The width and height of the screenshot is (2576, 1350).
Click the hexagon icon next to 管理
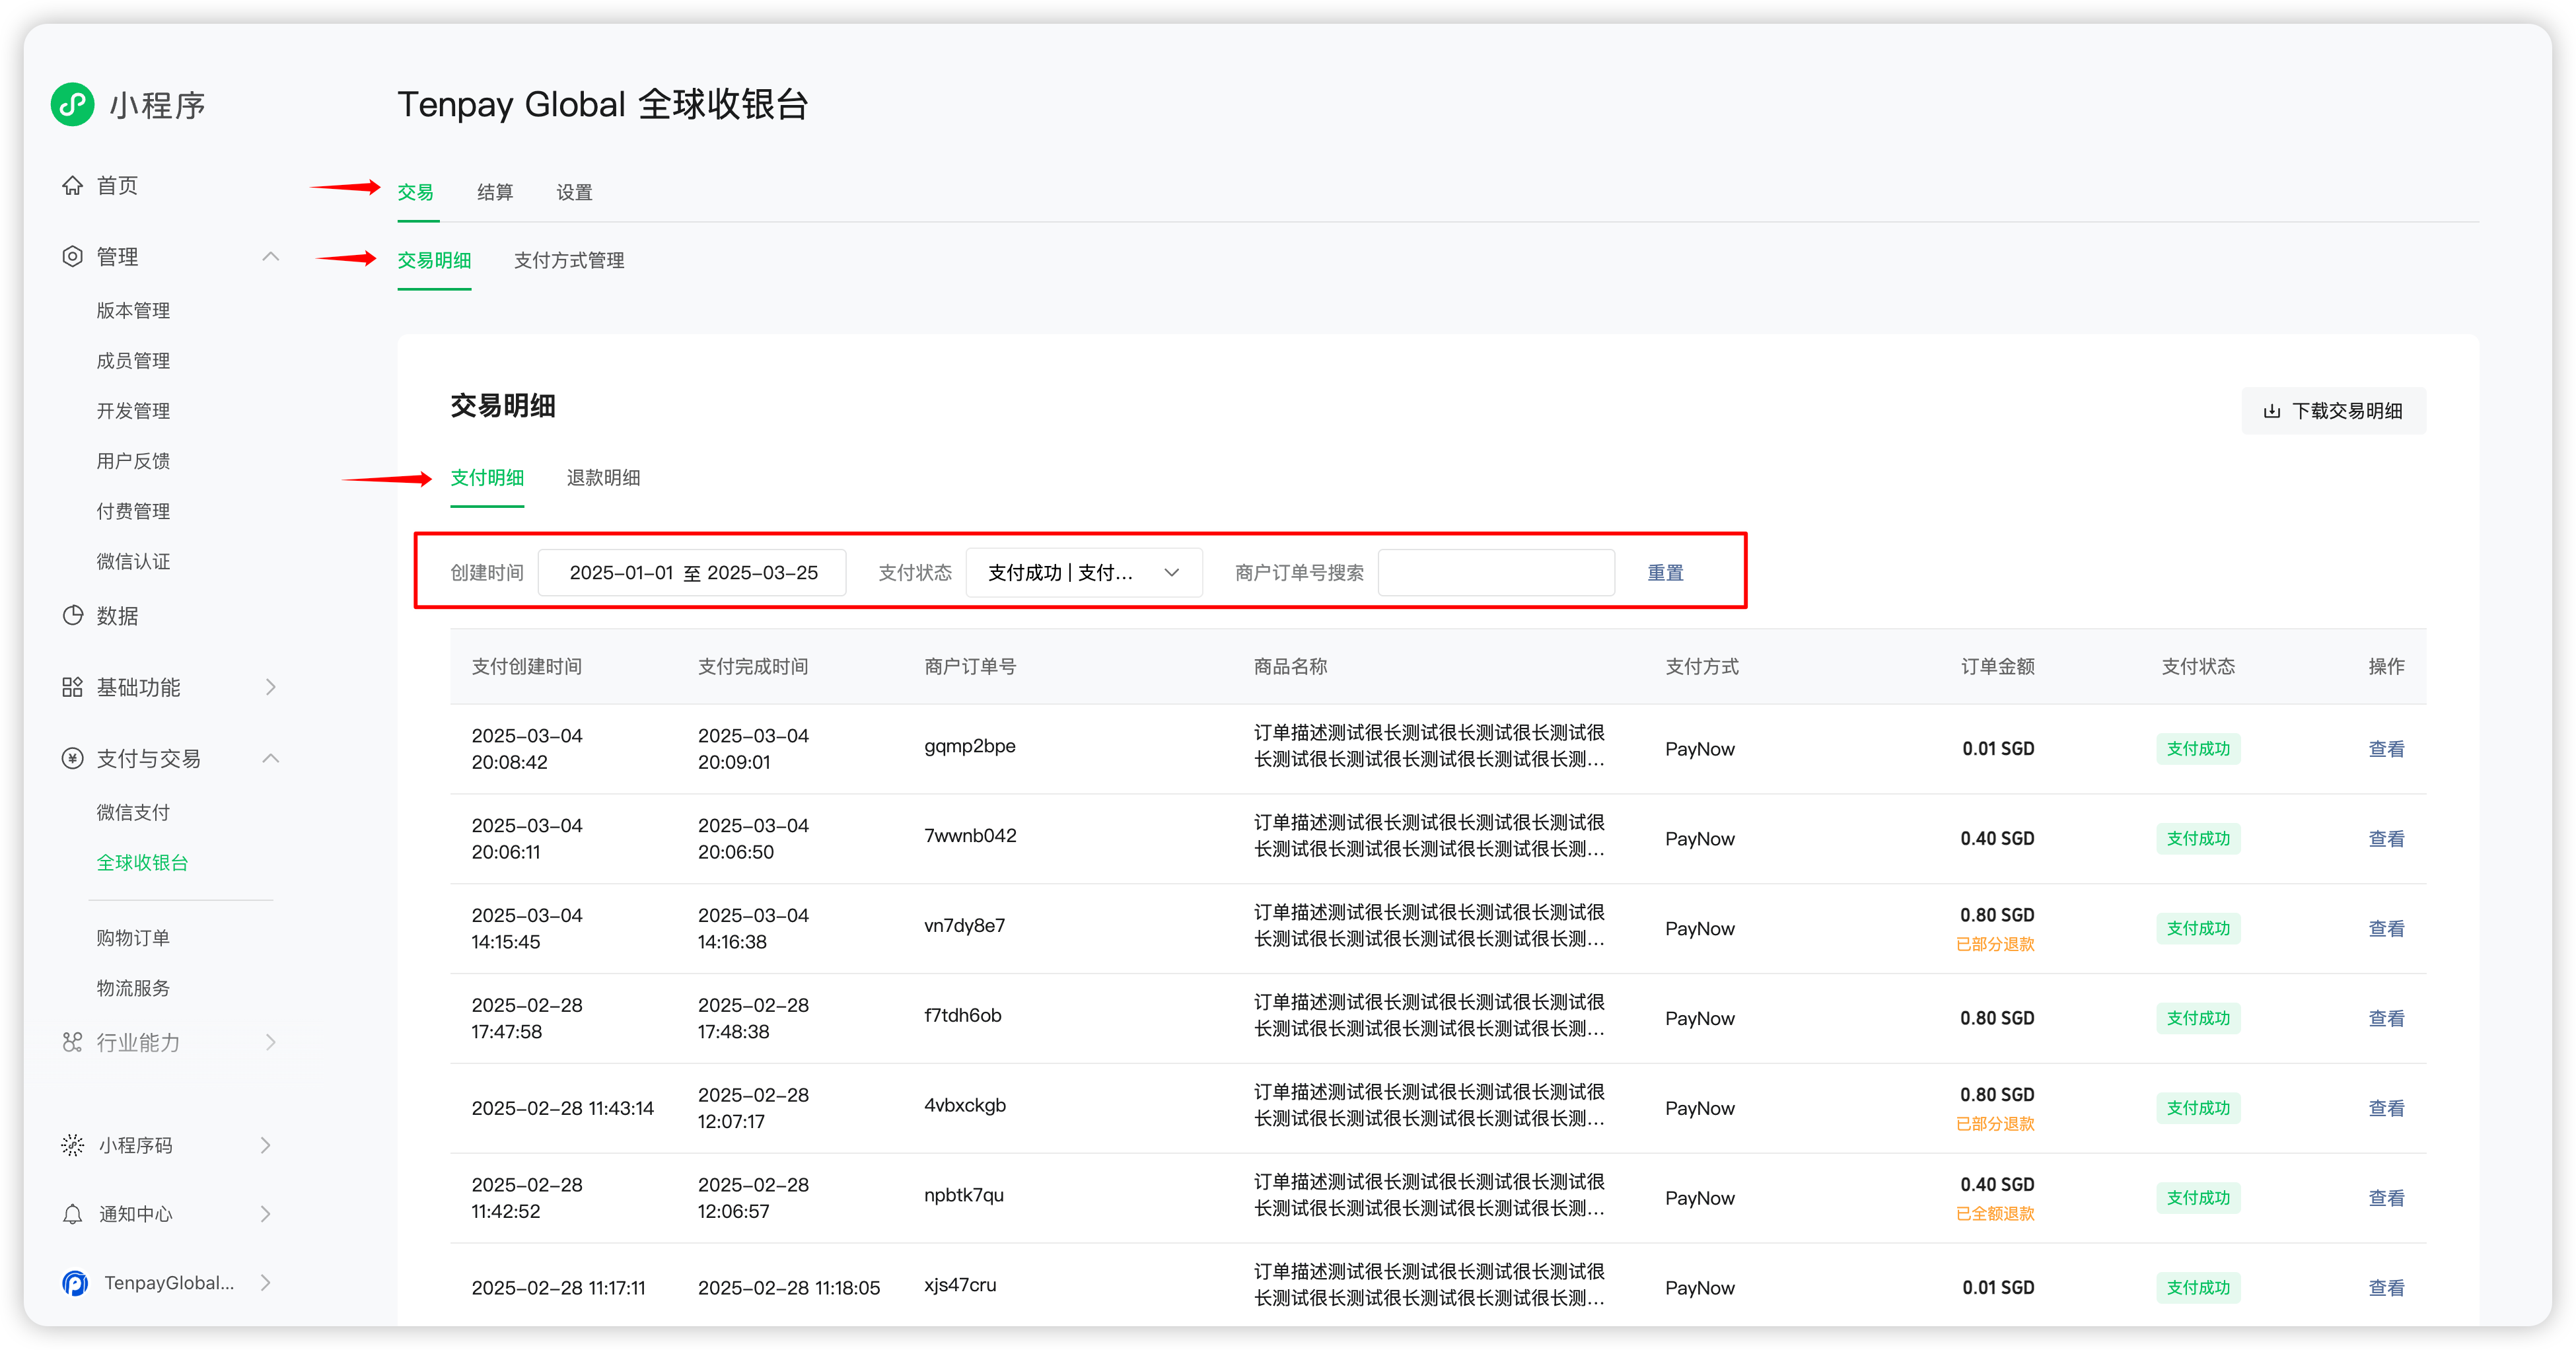point(72,257)
